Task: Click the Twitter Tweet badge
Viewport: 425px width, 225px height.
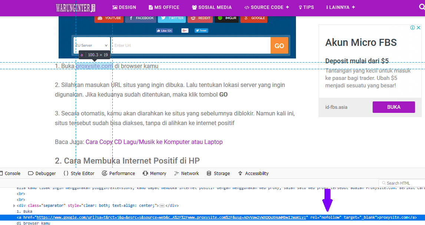Action: point(201,31)
